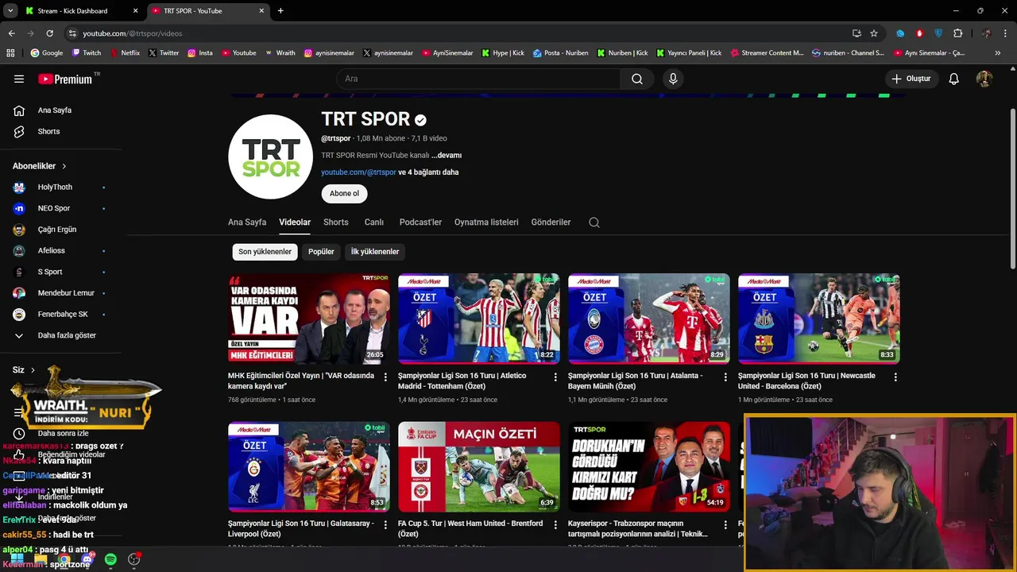The height and width of the screenshot is (572, 1017).
Task: Open the Chrome apps grid
Action: (x=10, y=53)
